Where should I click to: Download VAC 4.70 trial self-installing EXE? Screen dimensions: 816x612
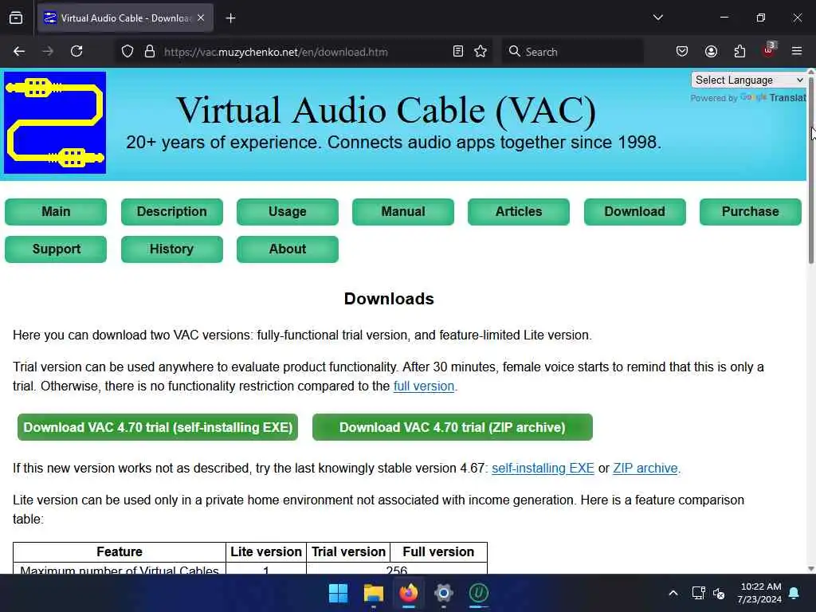158,427
